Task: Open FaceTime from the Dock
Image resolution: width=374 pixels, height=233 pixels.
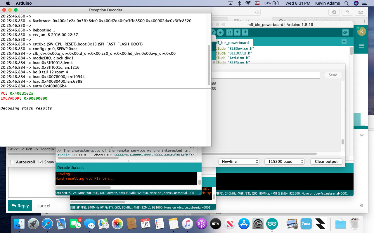Action: coord(75,224)
